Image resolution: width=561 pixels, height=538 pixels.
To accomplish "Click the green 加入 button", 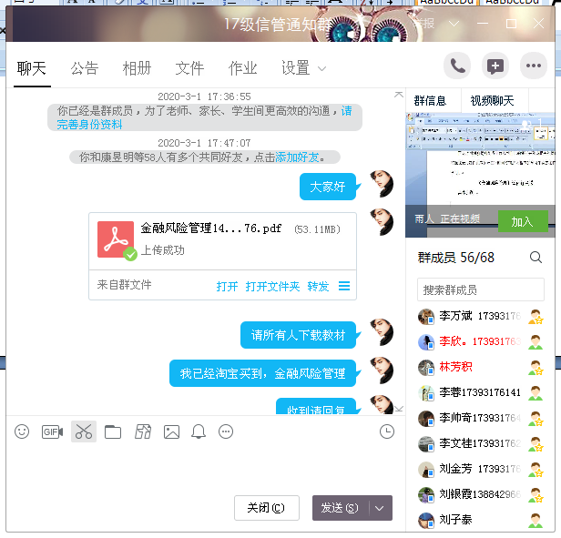I will click(x=522, y=221).
